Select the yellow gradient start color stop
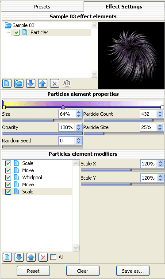 pyautogui.click(x=4, y=107)
